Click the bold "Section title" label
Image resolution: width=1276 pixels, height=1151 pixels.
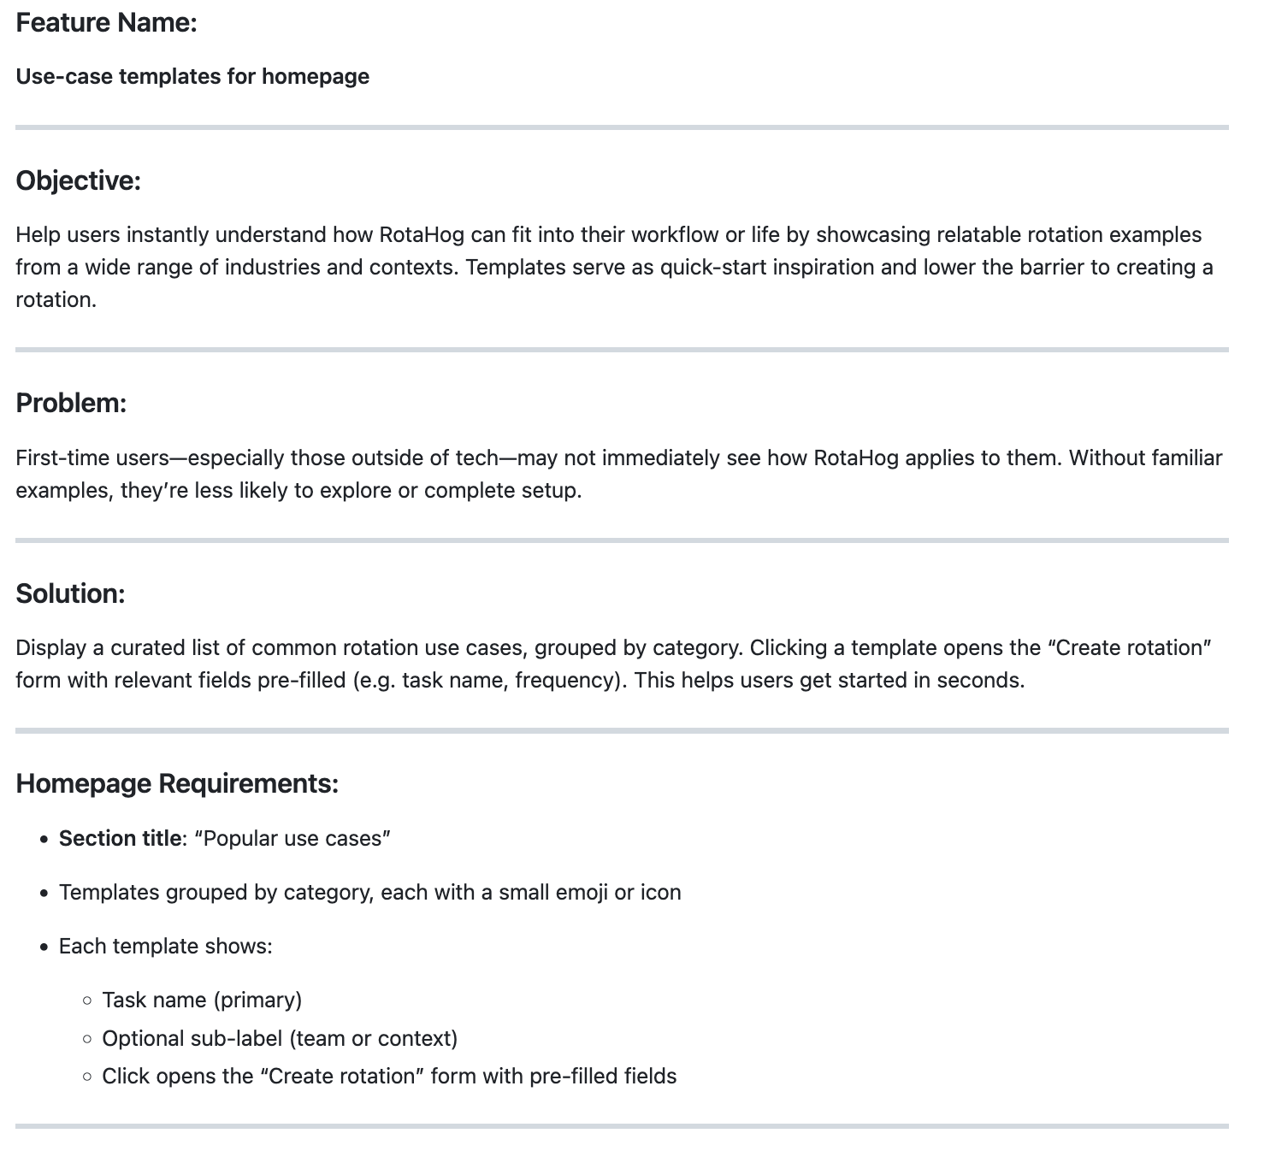pos(120,839)
